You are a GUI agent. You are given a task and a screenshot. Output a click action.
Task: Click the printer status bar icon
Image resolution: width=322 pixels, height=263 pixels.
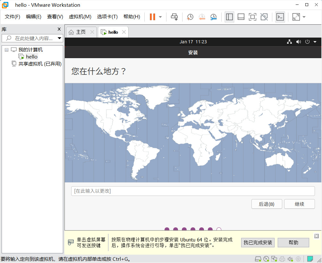click(282, 259)
